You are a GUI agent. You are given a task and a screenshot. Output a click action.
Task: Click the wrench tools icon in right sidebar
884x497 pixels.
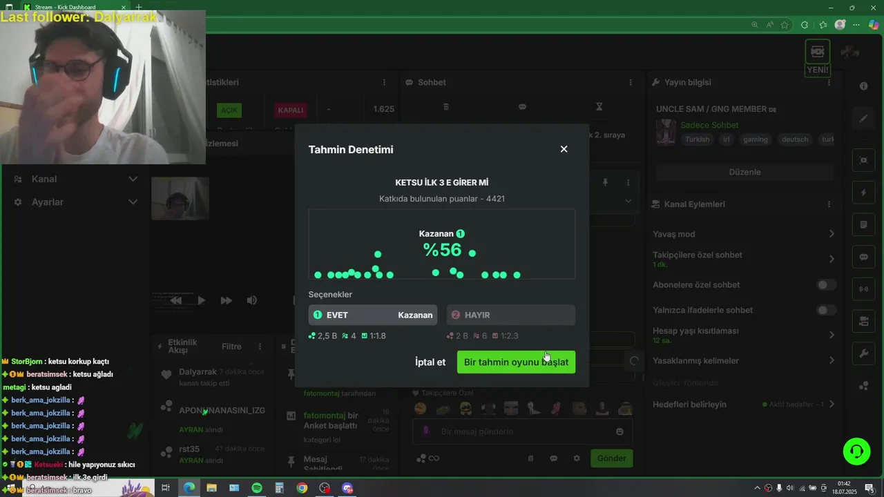click(x=863, y=353)
